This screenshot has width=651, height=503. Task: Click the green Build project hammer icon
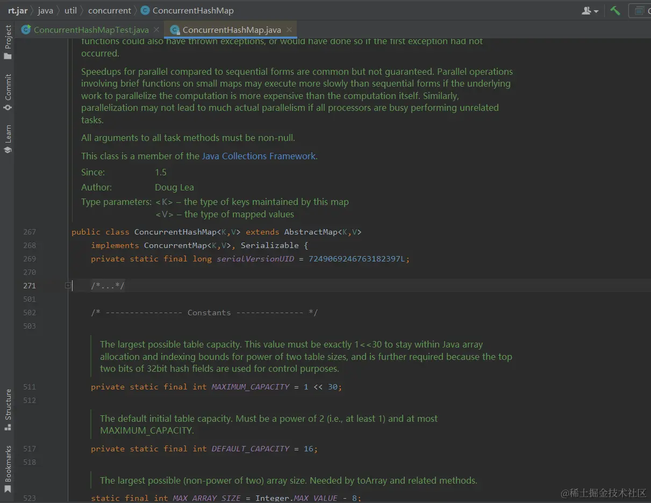(x=616, y=10)
